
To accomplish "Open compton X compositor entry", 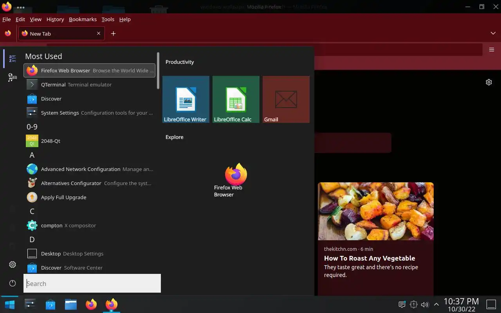I will 89,225.
